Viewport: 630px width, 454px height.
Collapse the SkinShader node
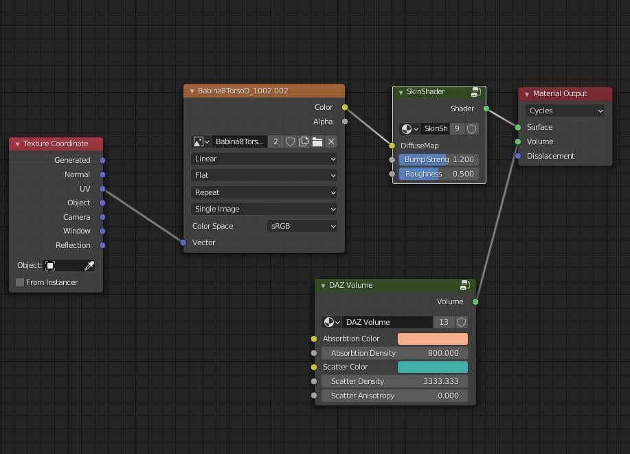pyautogui.click(x=401, y=93)
